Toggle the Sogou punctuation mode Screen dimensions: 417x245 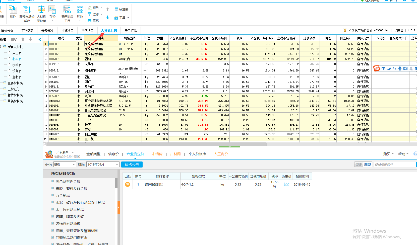(x=394, y=68)
